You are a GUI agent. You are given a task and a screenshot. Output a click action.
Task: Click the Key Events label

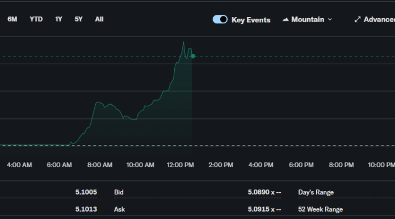(251, 20)
